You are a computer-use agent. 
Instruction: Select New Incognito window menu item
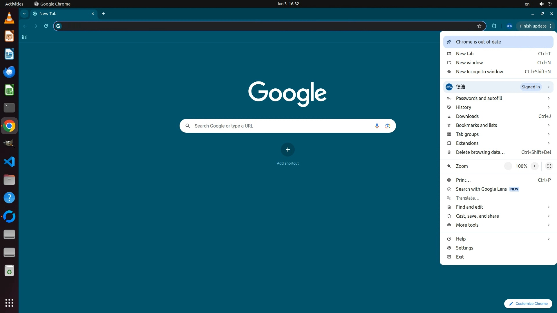[479, 72]
